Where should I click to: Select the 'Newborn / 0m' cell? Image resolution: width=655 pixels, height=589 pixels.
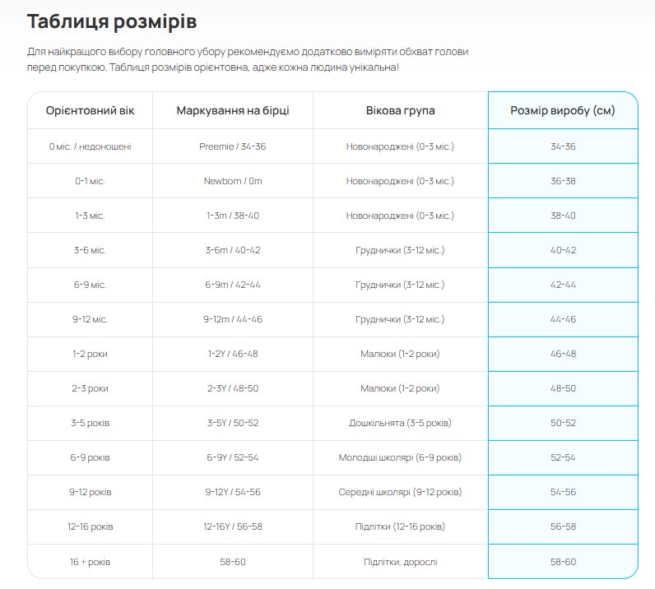233,181
